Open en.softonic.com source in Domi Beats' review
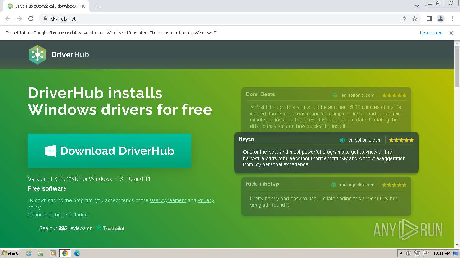This screenshot has height=258, width=460. pyautogui.click(x=358, y=95)
